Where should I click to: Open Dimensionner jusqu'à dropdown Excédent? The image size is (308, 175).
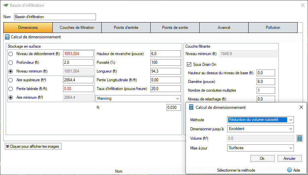pos(260,129)
